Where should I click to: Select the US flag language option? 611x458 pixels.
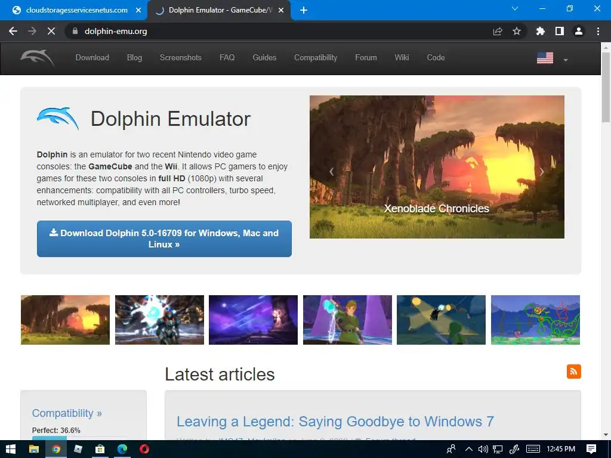pyautogui.click(x=545, y=58)
